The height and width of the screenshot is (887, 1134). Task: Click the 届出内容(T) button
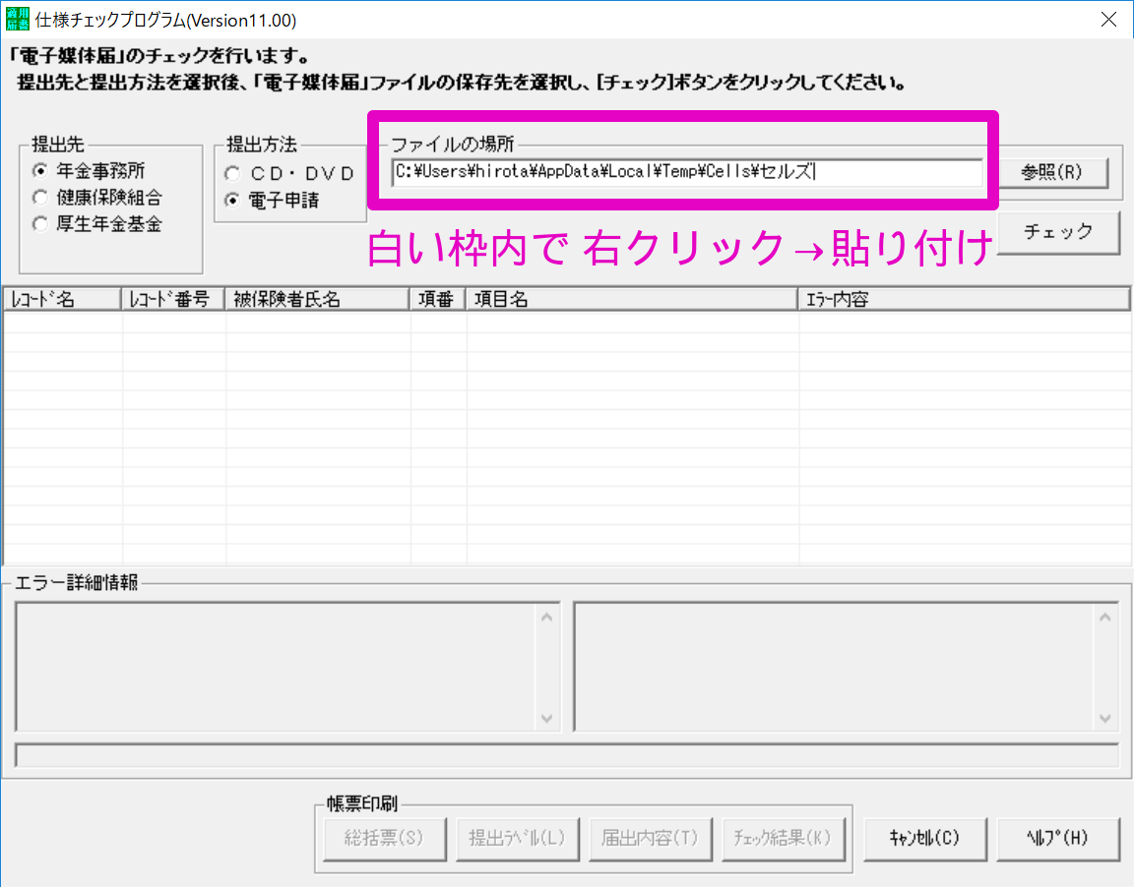(x=650, y=838)
